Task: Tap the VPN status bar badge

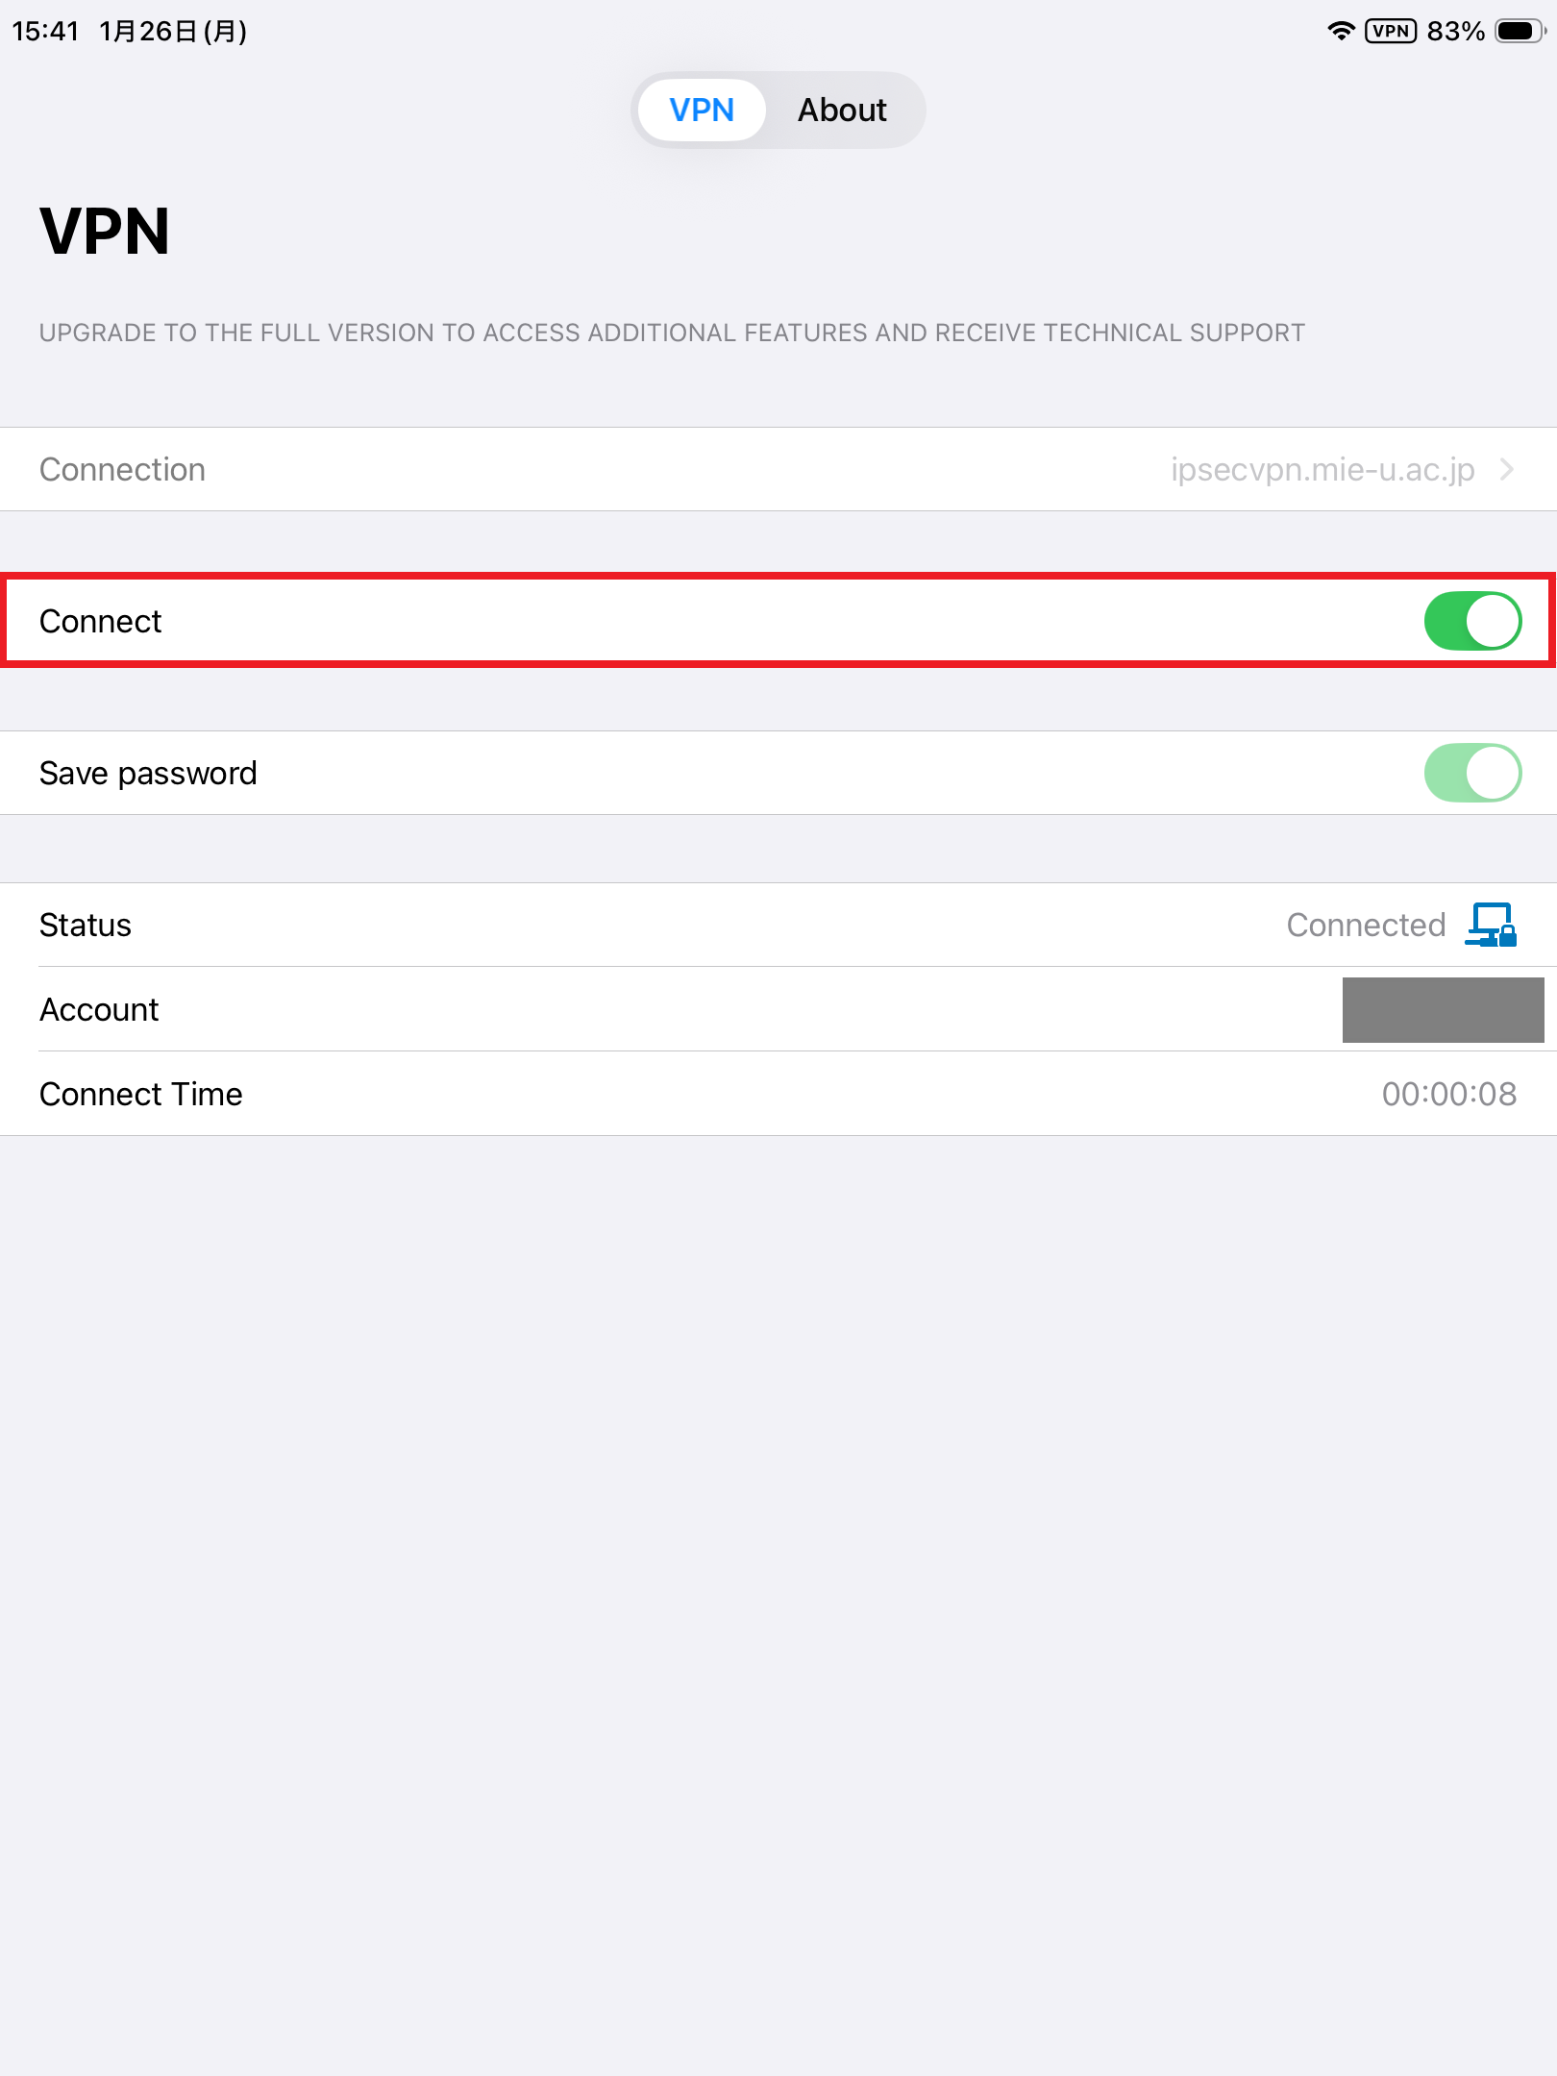Action: (x=1391, y=31)
